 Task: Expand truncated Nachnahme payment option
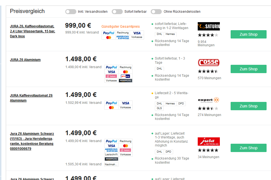(x=111, y=164)
